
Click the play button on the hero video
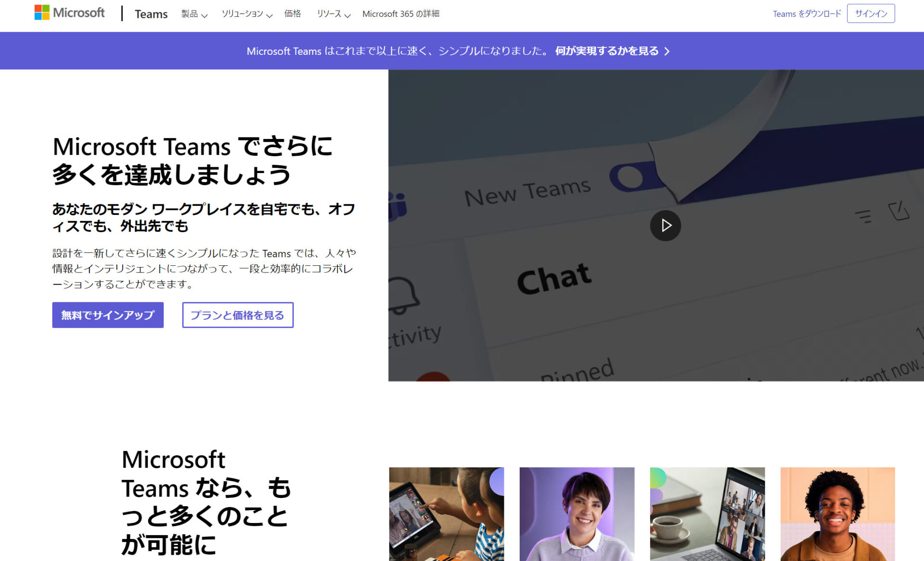(666, 225)
